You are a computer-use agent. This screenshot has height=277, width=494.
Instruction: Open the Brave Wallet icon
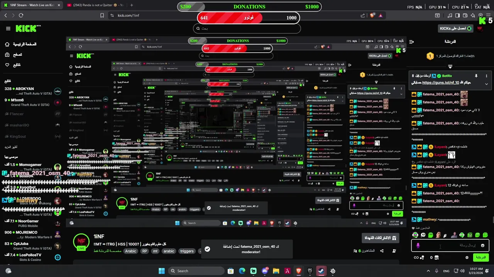pyautogui.click(x=465, y=15)
